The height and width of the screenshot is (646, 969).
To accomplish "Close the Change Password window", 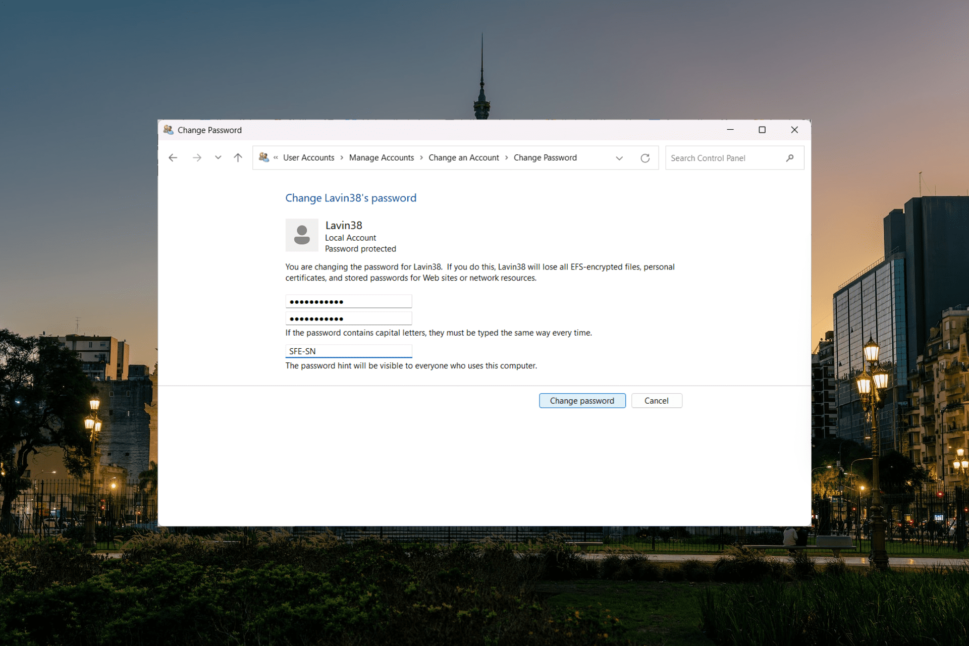I will [794, 130].
